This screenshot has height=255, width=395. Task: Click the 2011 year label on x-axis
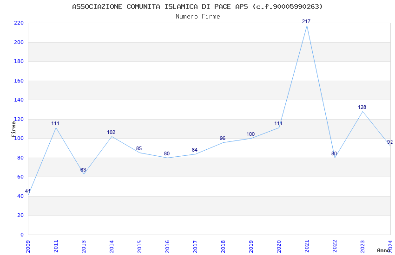coord(56,247)
